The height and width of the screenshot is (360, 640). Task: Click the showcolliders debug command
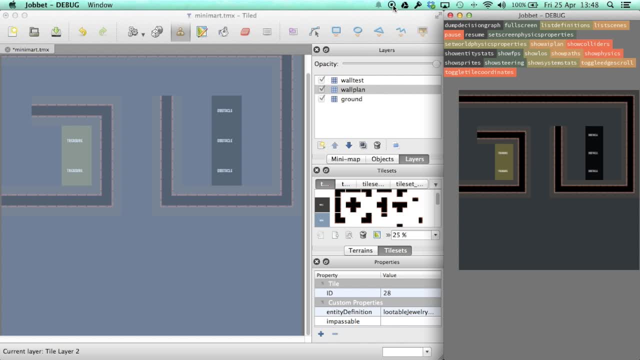click(x=589, y=44)
